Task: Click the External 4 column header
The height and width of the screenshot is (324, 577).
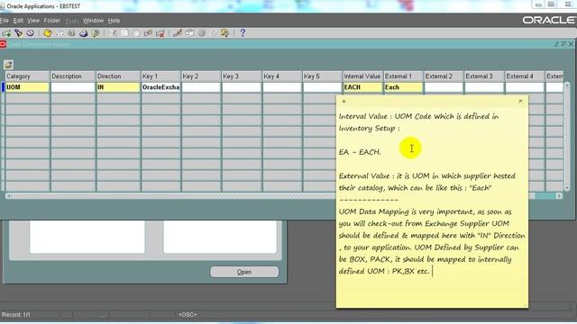Action: (x=525, y=76)
